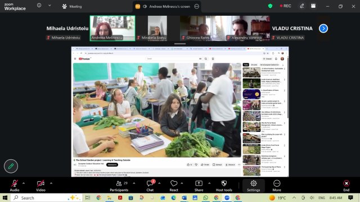Click the 19°C weather widget
360x202 pixels.
pyautogui.click(x=278, y=198)
